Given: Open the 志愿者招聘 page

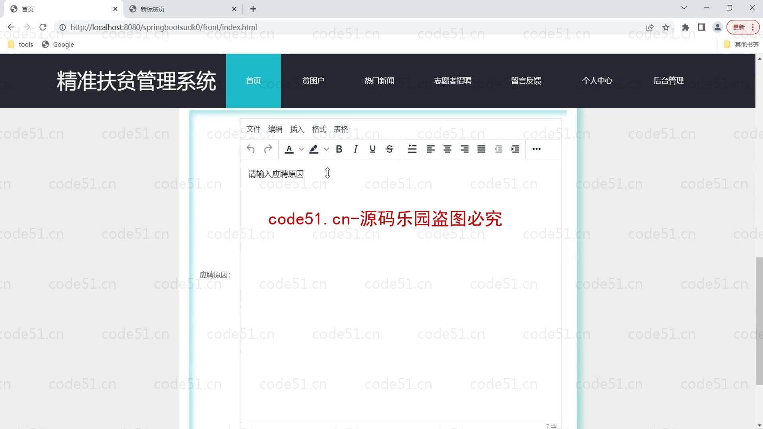Looking at the screenshot, I should coord(453,81).
